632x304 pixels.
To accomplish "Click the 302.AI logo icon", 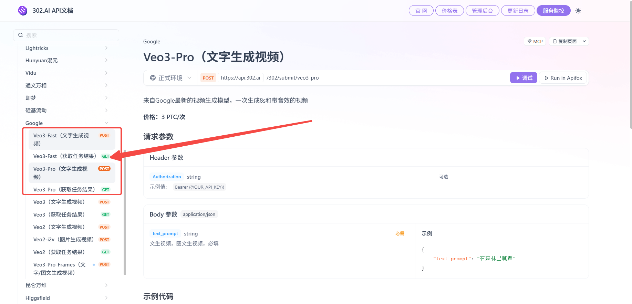I will [x=23, y=11].
